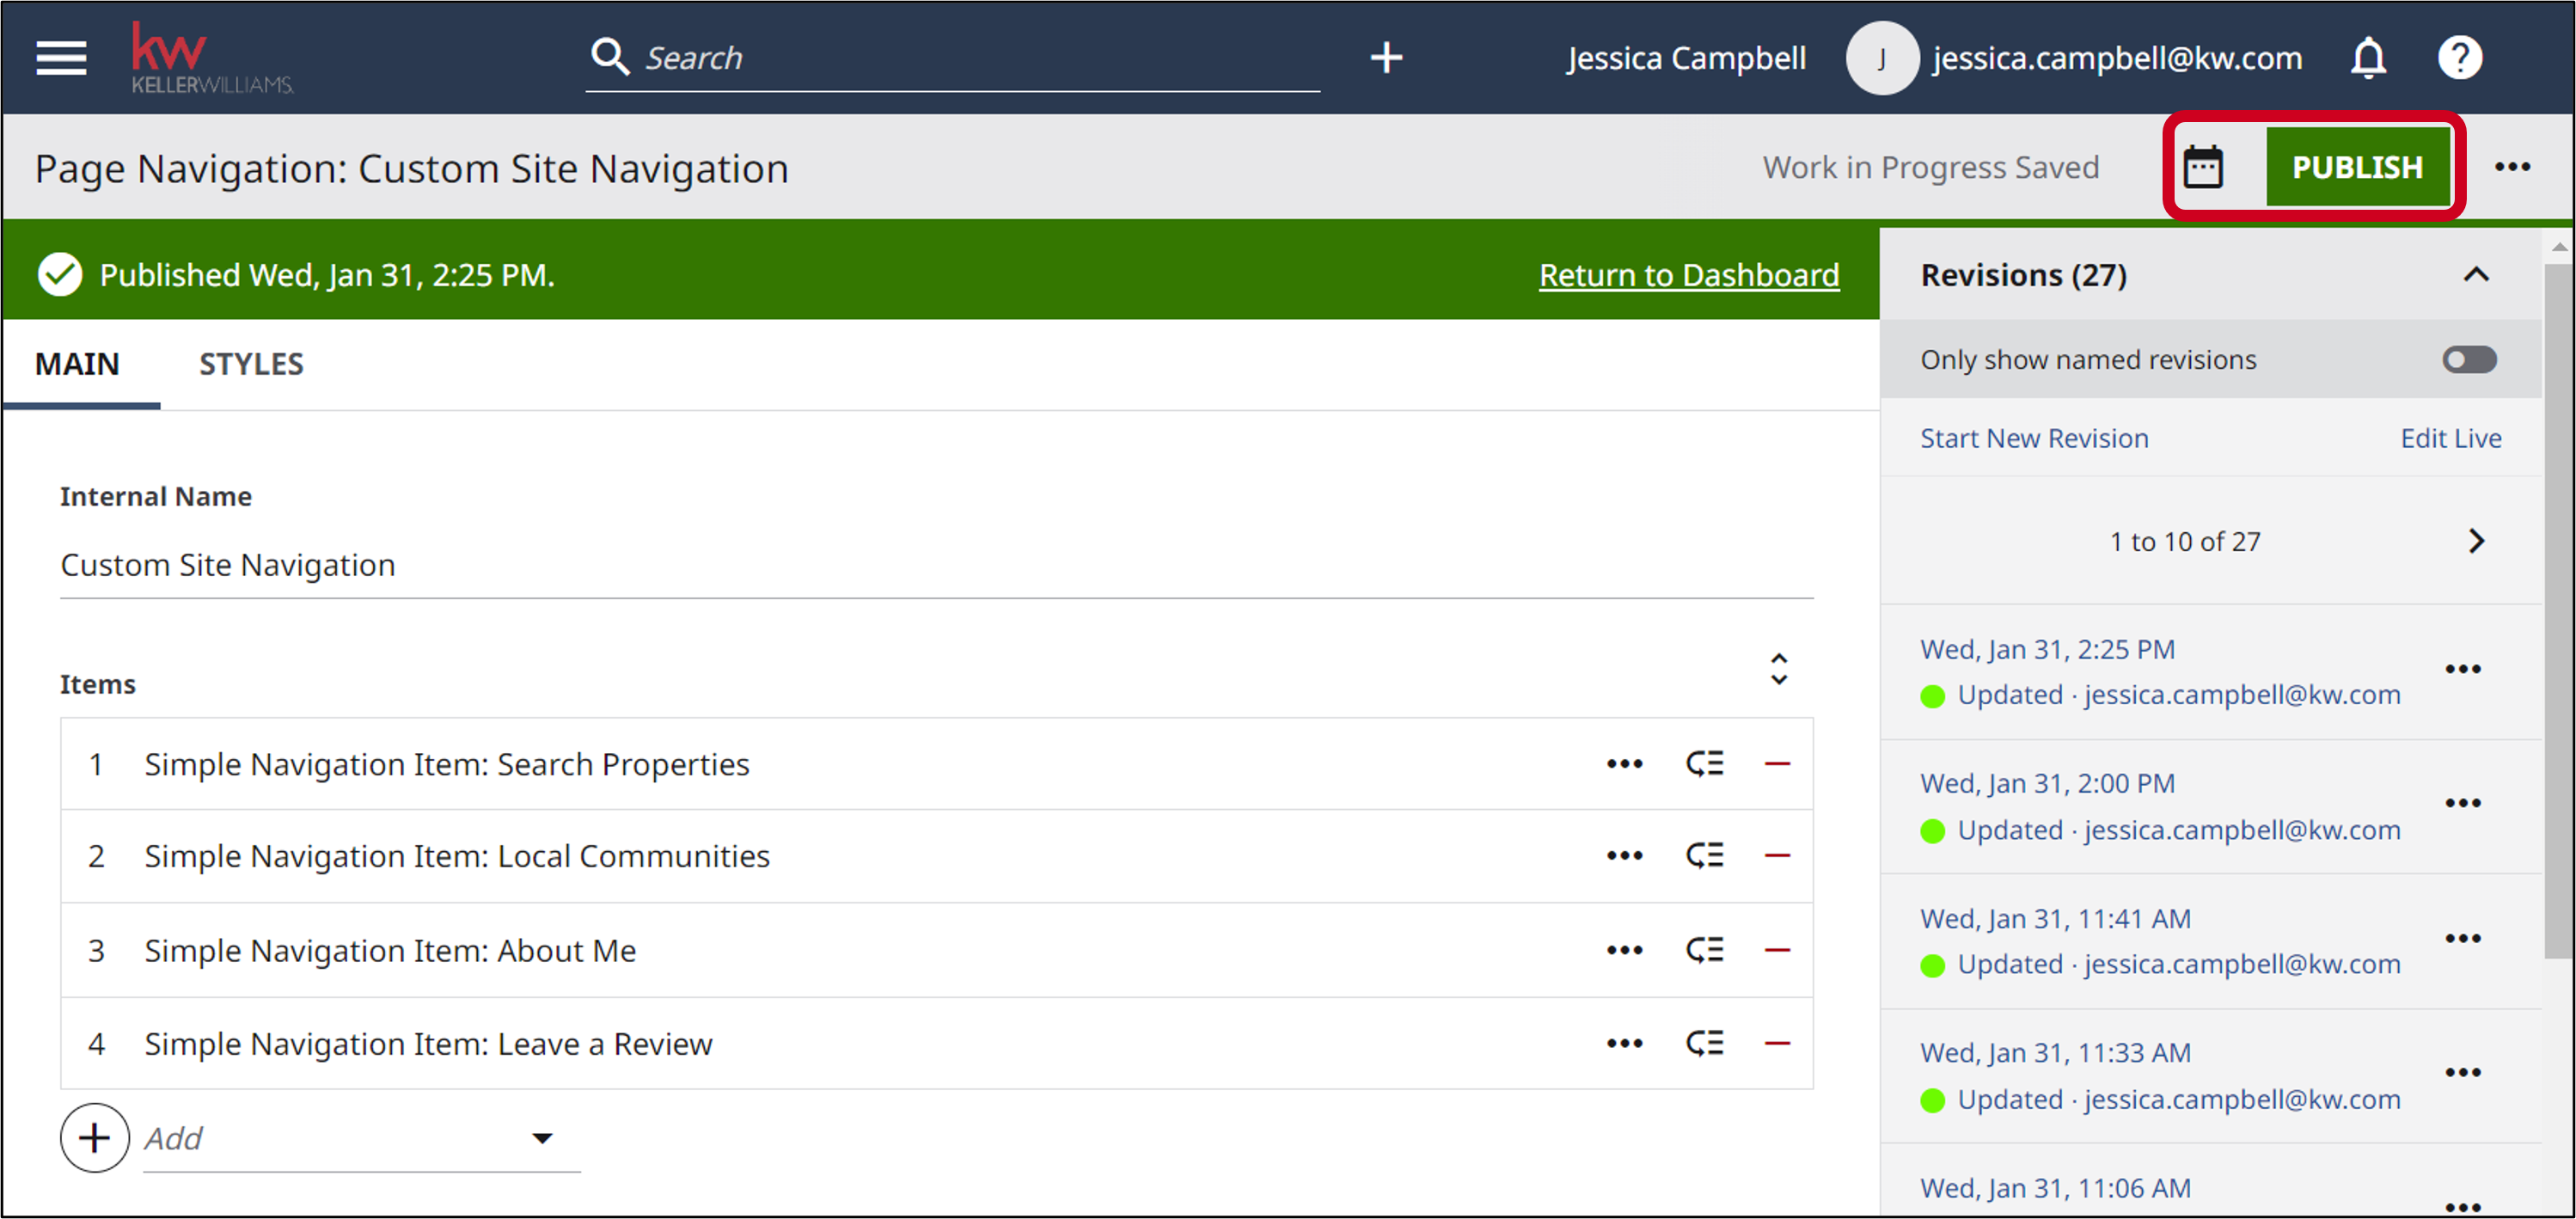2576x1219 pixels.
Task: Click the Keller Williams logo
Action: (212, 58)
